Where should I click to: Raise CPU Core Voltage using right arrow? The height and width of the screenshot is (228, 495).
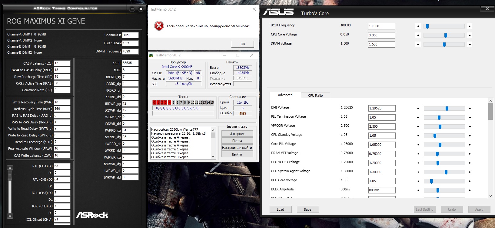click(470, 35)
